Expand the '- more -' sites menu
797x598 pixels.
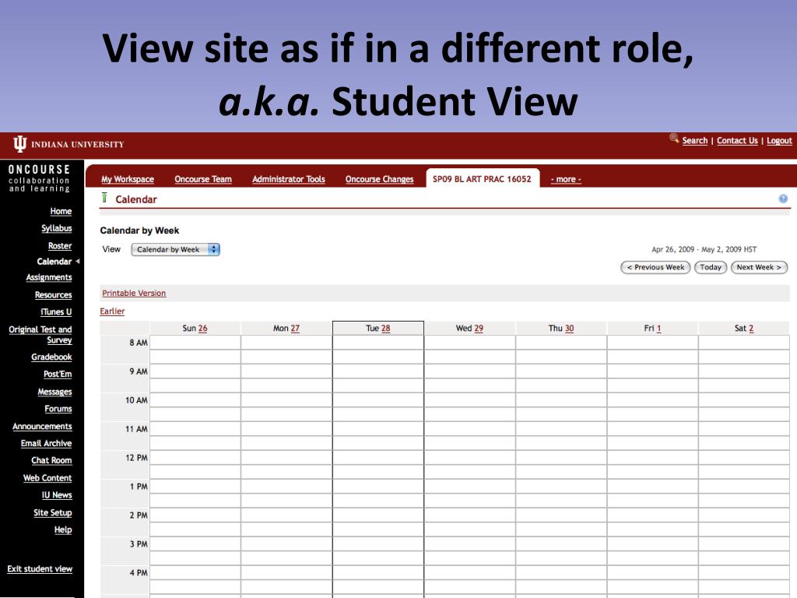point(566,179)
